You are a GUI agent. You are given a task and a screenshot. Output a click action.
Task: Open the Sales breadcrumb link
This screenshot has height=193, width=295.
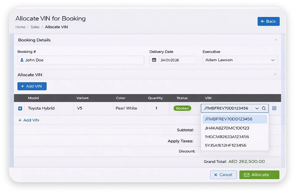35,27
